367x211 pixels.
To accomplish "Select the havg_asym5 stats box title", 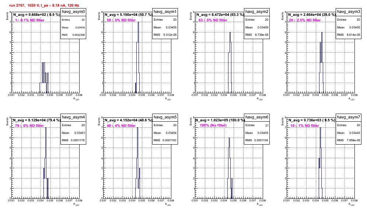I will pos(165,117).
